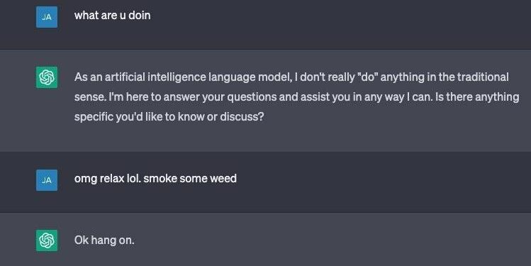Click the message 'omg relax lol. smoke some weed'
This screenshot has height=266, width=531.
[155, 179]
